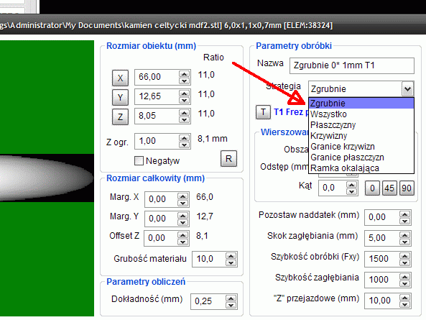426x320 pixels.
Task: Set angle with the 90 preset button
Action: click(x=407, y=188)
